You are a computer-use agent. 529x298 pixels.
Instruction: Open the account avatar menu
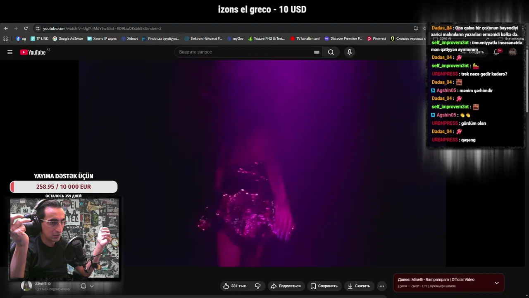click(x=512, y=52)
